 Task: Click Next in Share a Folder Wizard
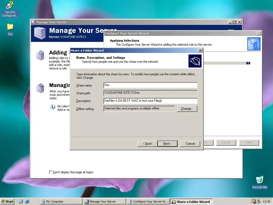(x=167, y=144)
